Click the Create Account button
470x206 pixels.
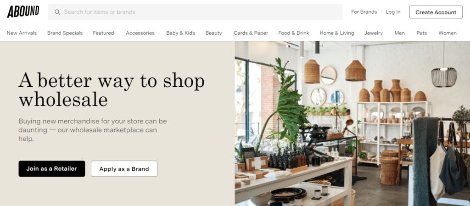click(436, 12)
